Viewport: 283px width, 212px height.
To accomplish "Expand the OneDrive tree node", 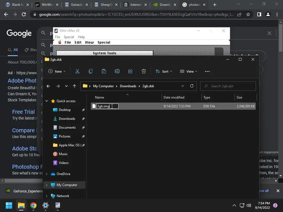I will (46, 174).
